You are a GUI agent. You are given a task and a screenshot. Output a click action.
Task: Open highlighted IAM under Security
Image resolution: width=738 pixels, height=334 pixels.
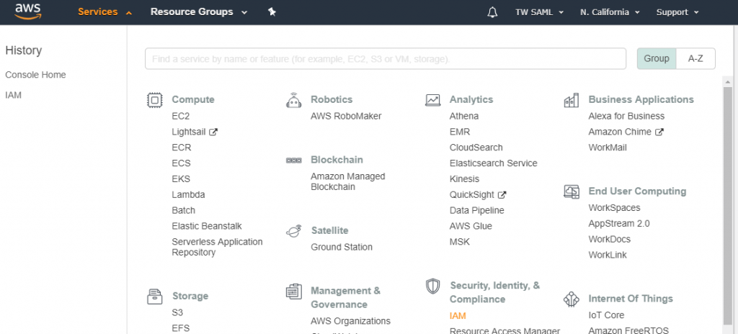tap(458, 316)
